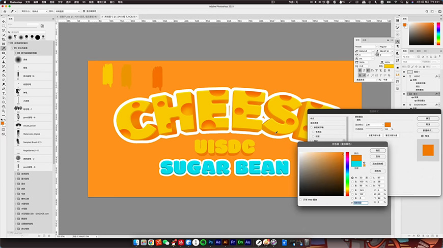The height and width of the screenshot is (248, 443).
Task: Expand the 新手画线稿的笔刷 brush folder
Action: [14, 53]
